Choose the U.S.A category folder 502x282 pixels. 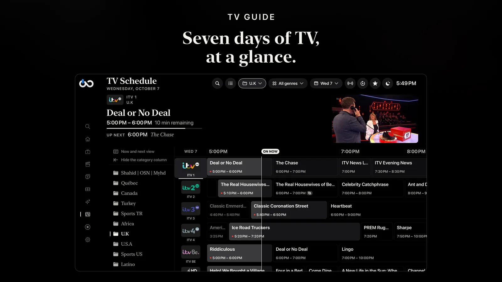pyautogui.click(x=123, y=244)
